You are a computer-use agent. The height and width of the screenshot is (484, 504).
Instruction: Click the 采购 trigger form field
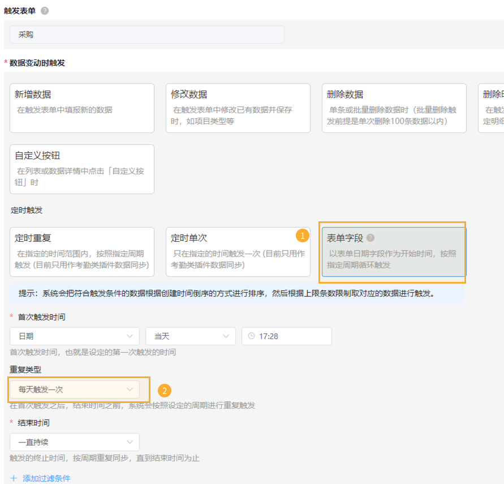click(147, 35)
